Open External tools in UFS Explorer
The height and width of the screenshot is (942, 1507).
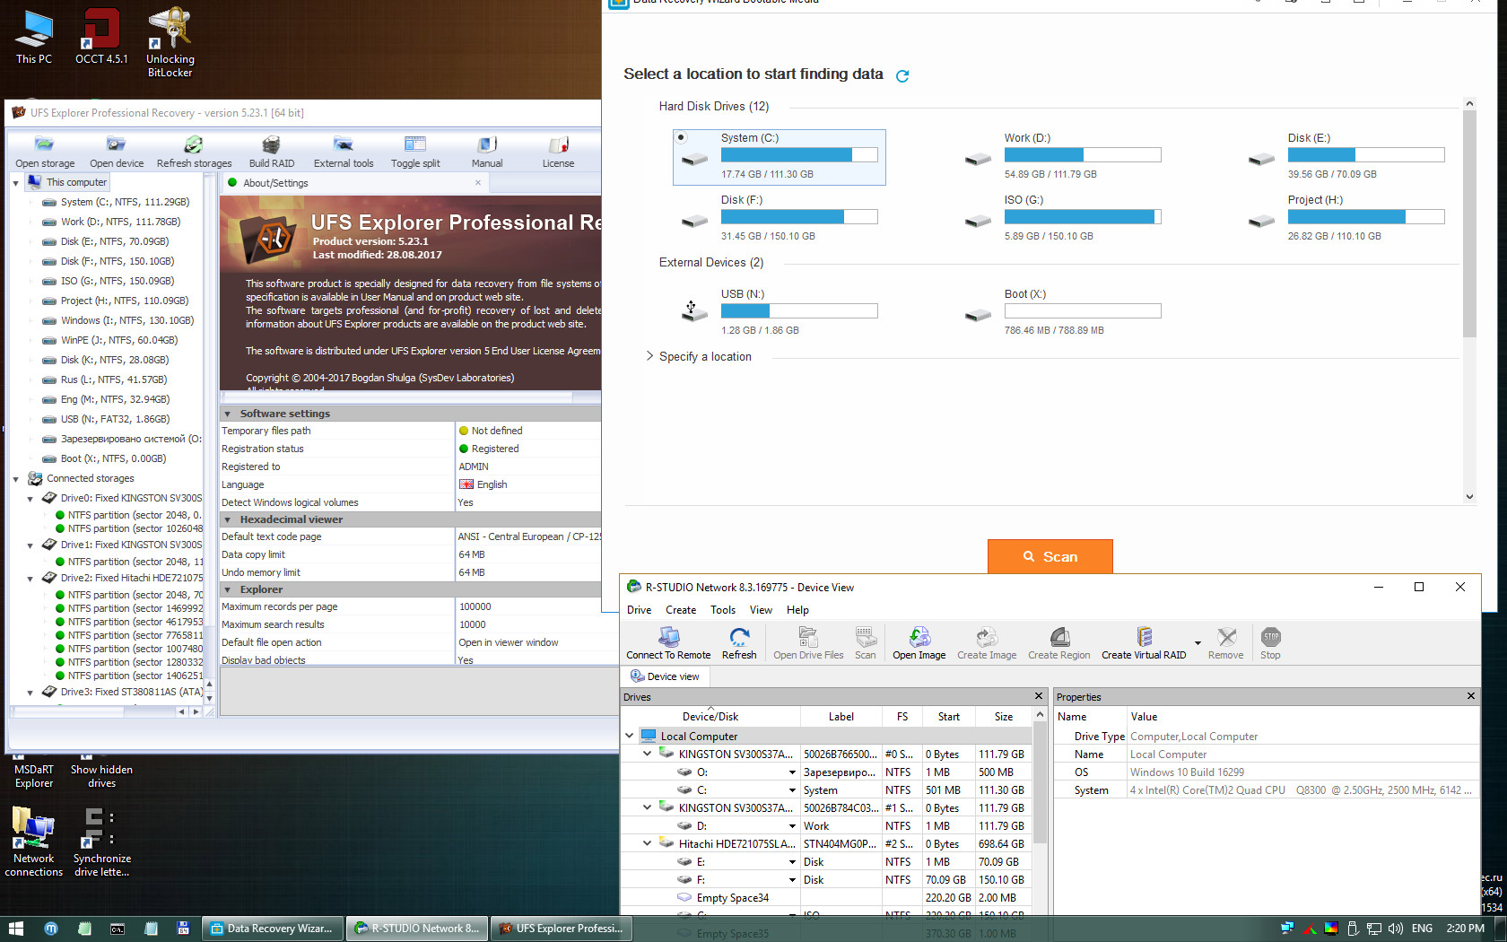344,152
